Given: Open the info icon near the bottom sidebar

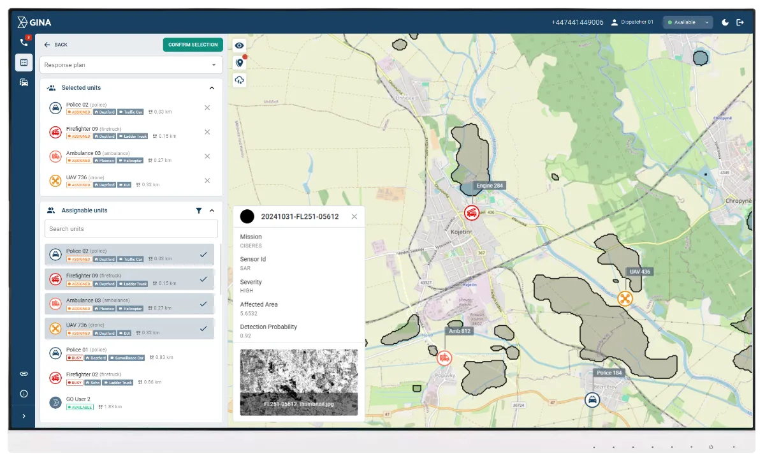Looking at the screenshot, I should pyautogui.click(x=24, y=394).
